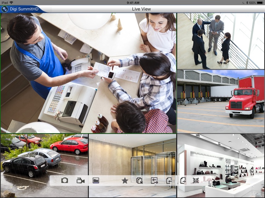This screenshot has height=198, width=265.
Task: Tap the Wi-Fi status icon
Action: pyautogui.click(x=11, y=2)
